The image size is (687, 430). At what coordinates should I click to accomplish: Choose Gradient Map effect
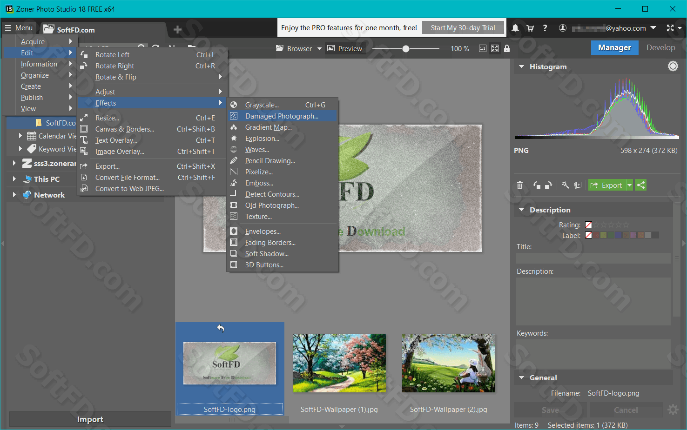[283, 127]
